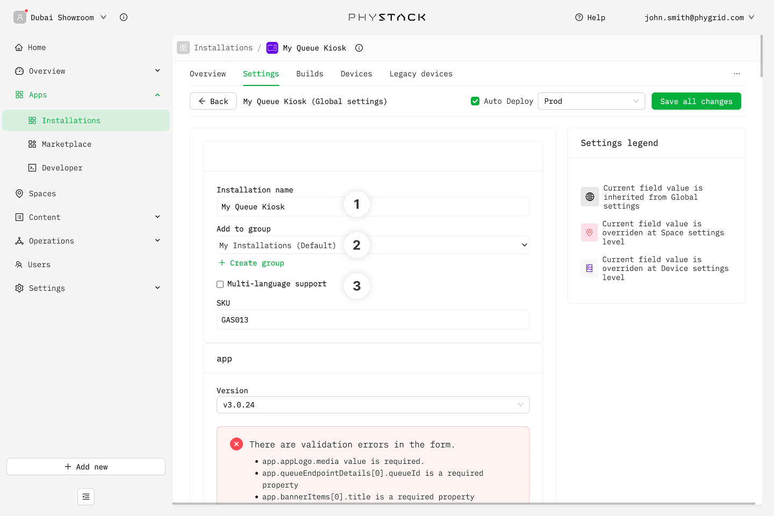The image size is (774, 516).
Task: Click the purple My Queue Kiosk app icon
Action: click(273, 48)
